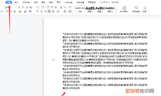Open the line spacing dropdown arrow
This screenshot has width=161, height=96.
point(60,11)
